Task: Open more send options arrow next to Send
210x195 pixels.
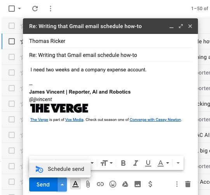Action: click(x=62, y=184)
